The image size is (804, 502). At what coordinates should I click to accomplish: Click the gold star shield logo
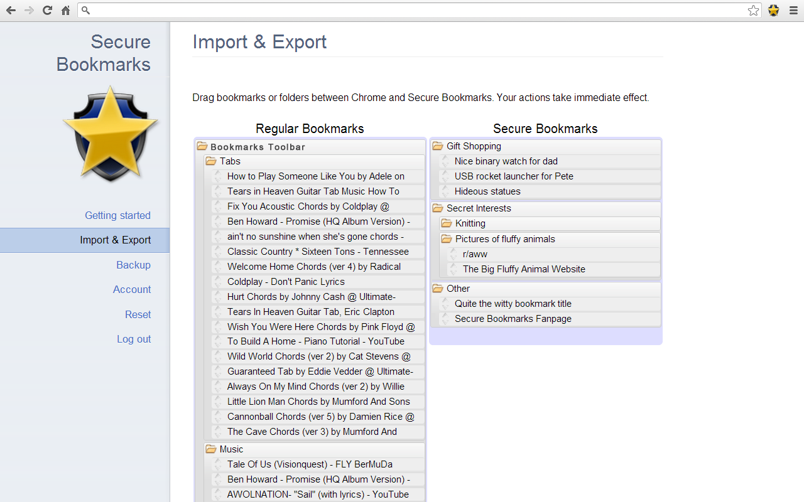point(111,134)
